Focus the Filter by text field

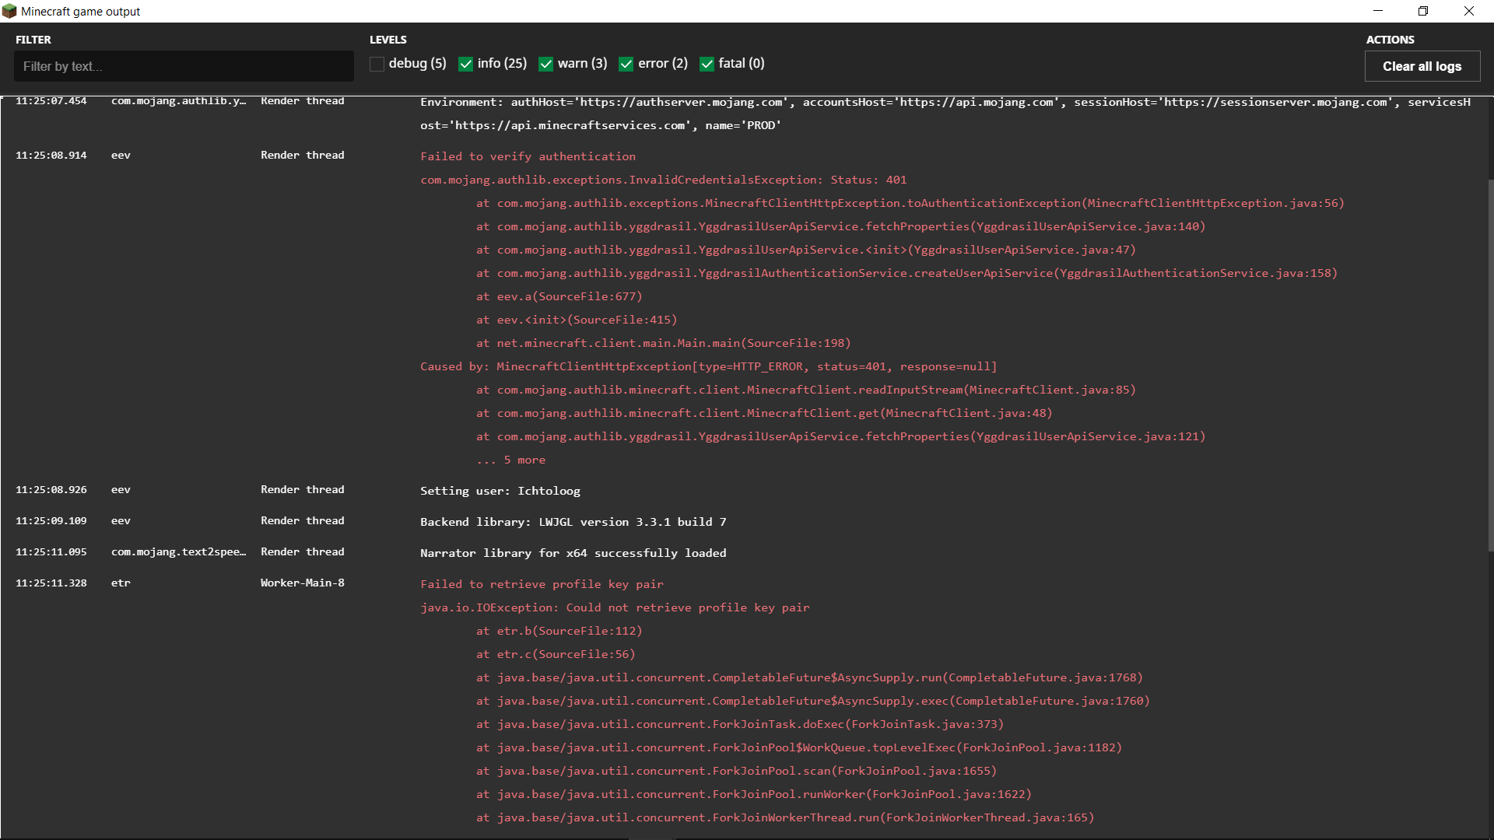[184, 67]
